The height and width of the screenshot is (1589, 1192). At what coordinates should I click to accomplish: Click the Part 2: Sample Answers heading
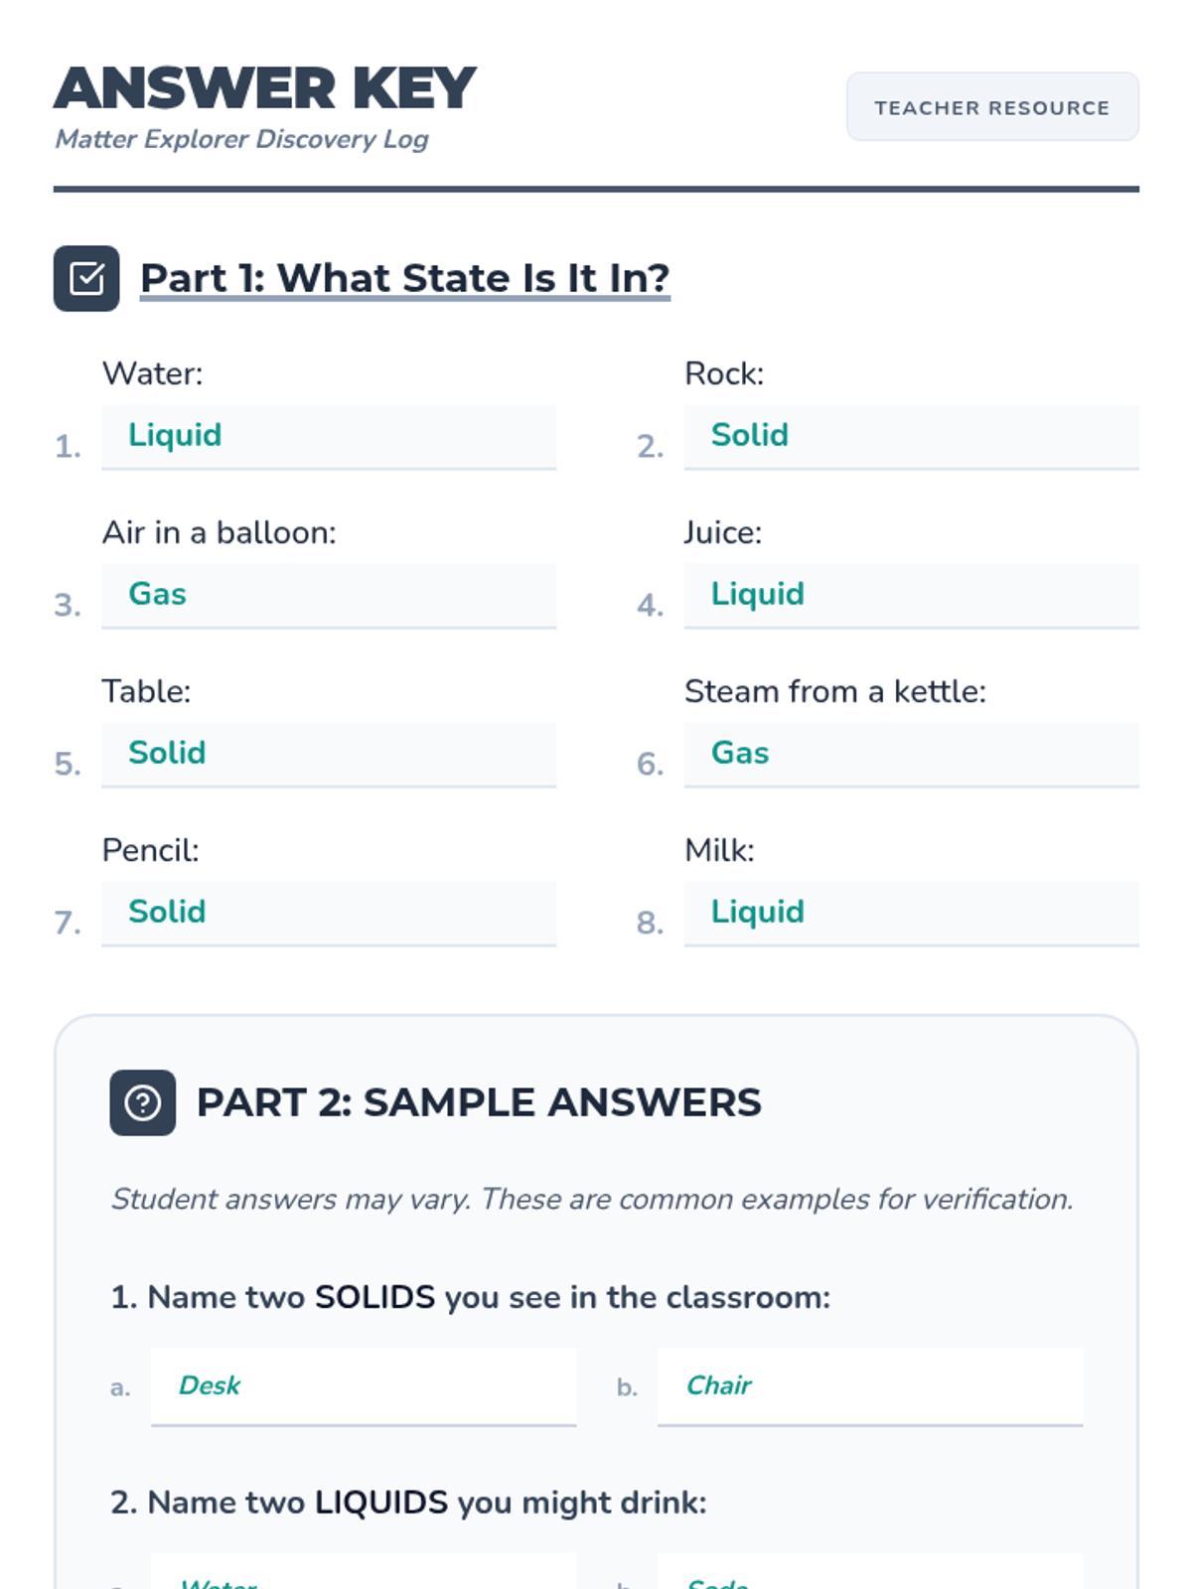tap(479, 1102)
